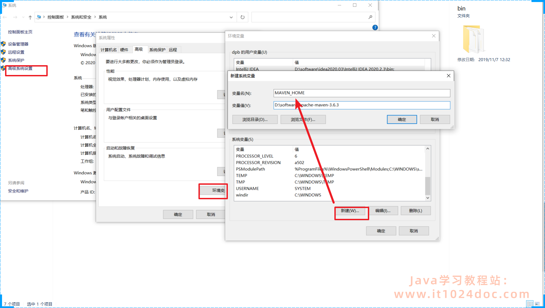Open the bin folder thumbnail

pyautogui.click(x=473, y=39)
